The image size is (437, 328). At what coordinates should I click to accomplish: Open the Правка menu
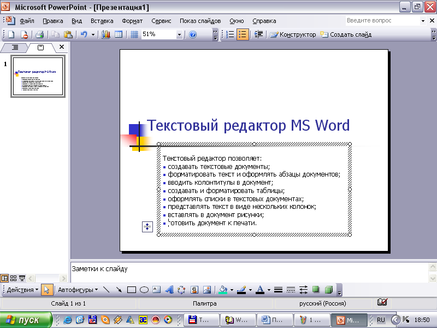[52, 21]
